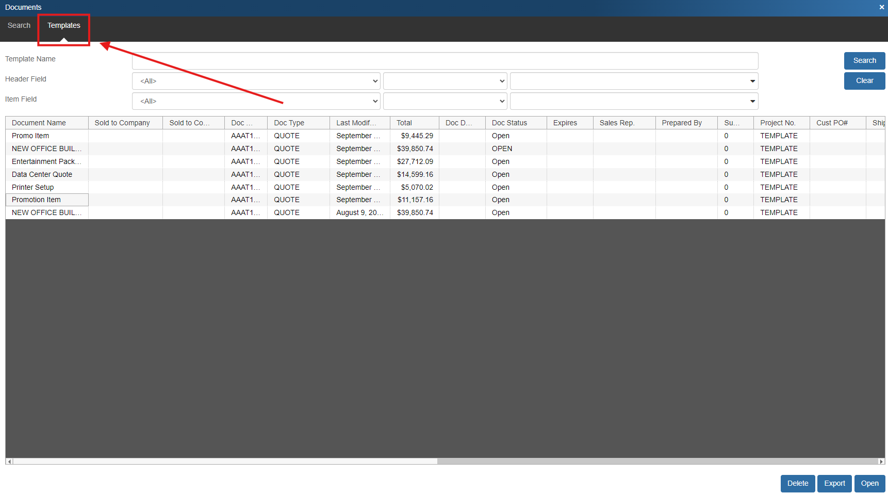Open the Header Field value combo box arrow
The image size is (888, 494).
coord(752,81)
